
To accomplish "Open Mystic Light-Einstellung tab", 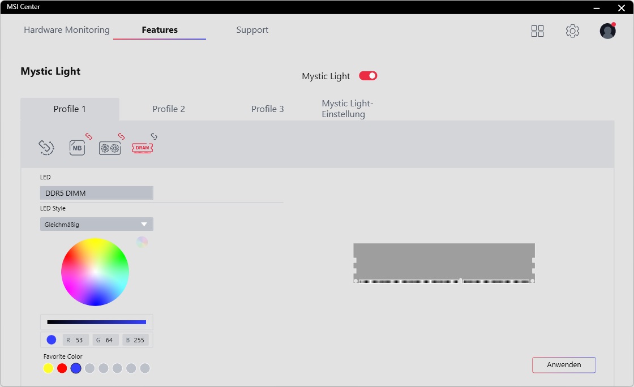I will (x=348, y=109).
